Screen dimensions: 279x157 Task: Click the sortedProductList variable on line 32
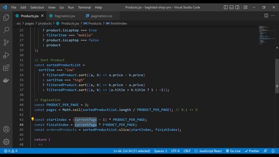pyautogui.click(x=64, y=65)
